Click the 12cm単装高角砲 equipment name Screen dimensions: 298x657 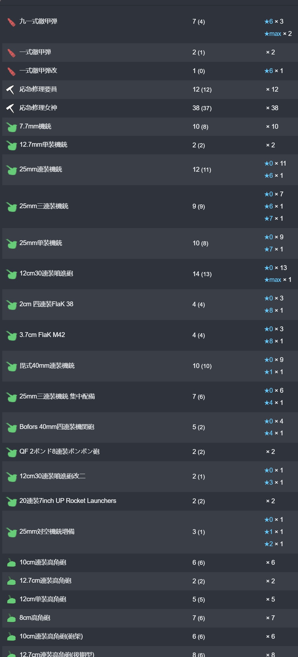point(43,599)
